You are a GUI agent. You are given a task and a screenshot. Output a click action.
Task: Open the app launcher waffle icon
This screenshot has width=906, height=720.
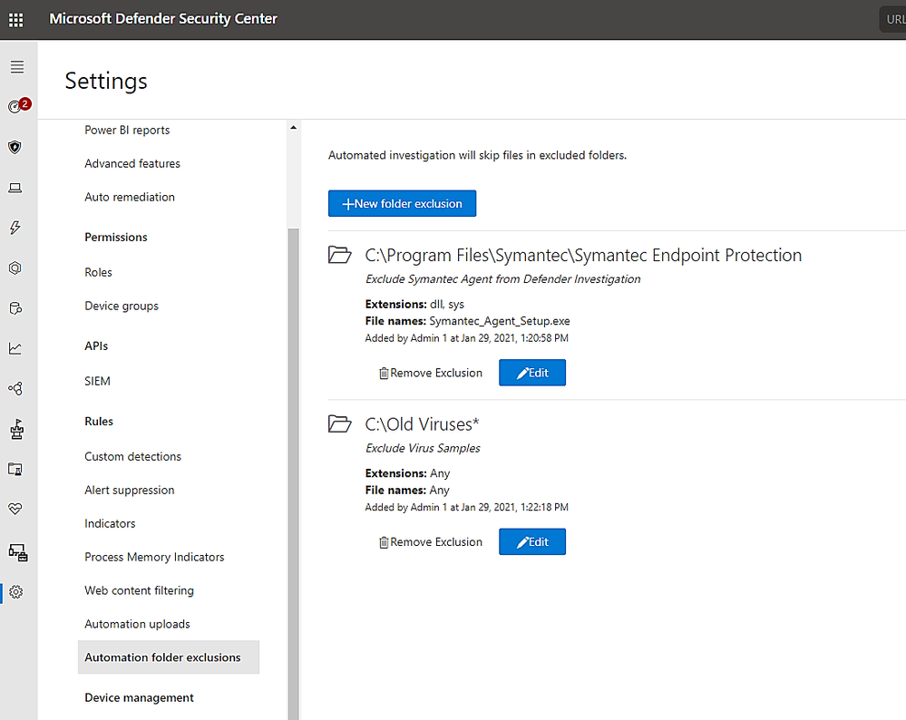tap(16, 19)
